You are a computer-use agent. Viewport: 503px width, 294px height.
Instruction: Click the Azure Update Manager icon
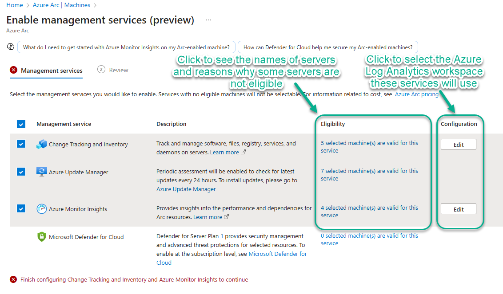point(42,172)
